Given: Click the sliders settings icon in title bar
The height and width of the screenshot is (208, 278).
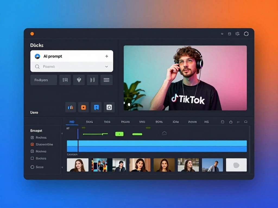Looking at the screenshot, I should pos(237,34).
